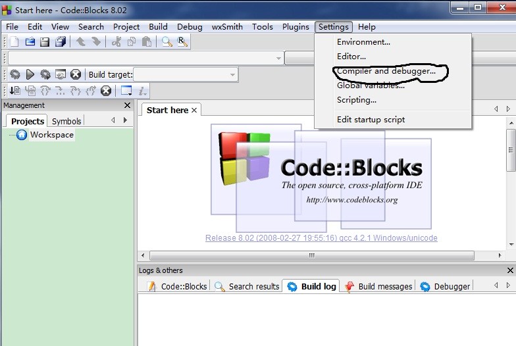516x346 pixels.
Task: Open the Build menu
Action: point(158,26)
